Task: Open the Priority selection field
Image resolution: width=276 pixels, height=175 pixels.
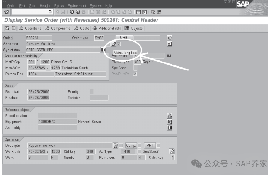Action: coord(92,92)
